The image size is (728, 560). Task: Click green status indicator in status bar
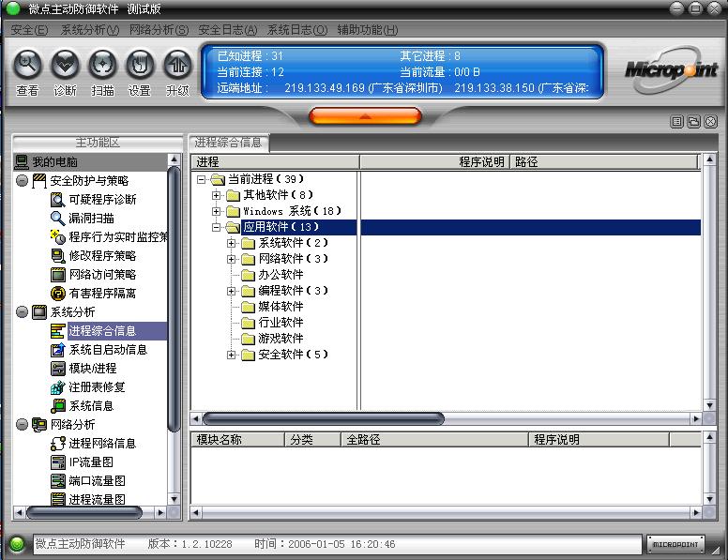17,544
